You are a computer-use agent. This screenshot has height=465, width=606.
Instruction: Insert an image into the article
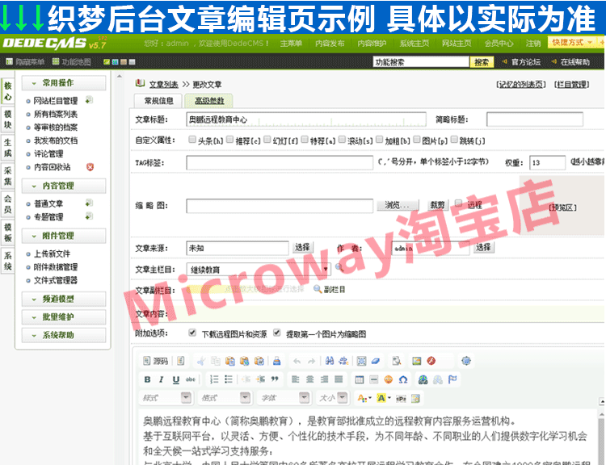417,361
